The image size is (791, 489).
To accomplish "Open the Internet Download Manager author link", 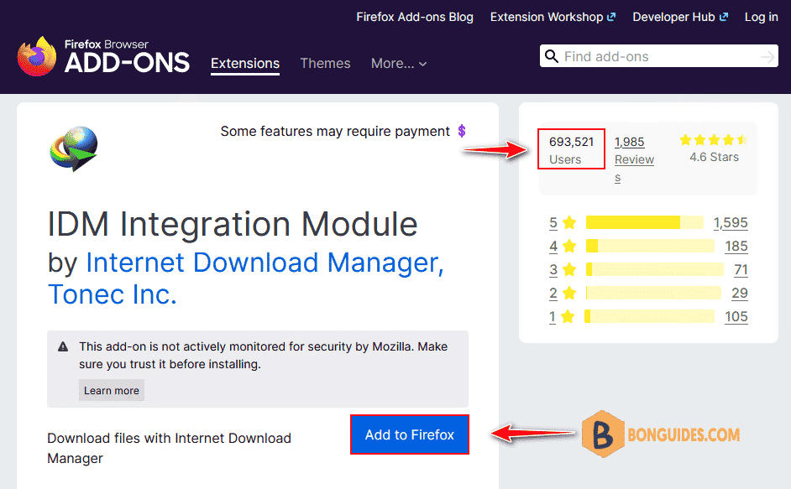I will pyautogui.click(x=265, y=263).
